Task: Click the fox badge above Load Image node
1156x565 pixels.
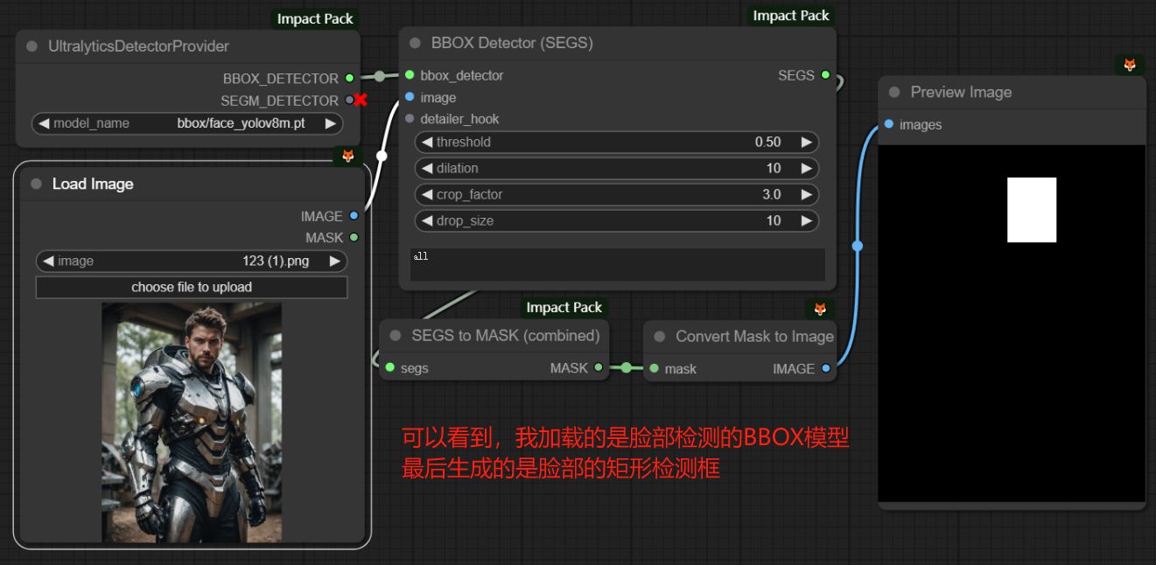Action: 347,156
